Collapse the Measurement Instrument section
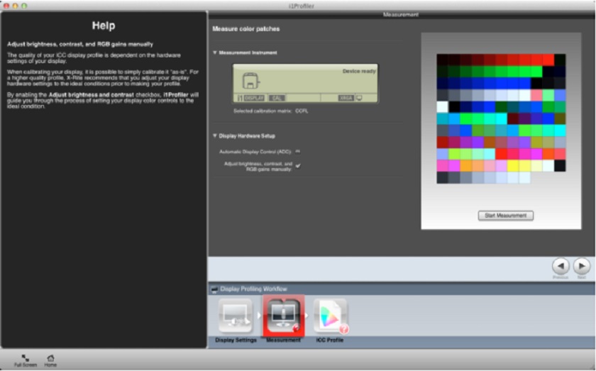 pyautogui.click(x=215, y=52)
